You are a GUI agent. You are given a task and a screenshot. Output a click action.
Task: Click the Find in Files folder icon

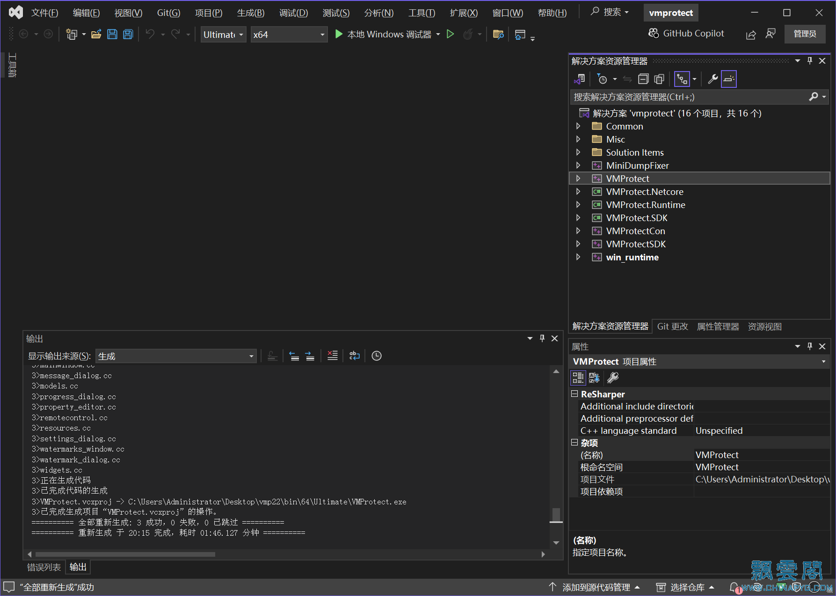click(x=498, y=34)
